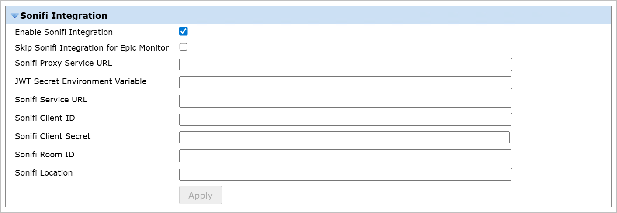Screen dimensions: 617x213
Task: Focus the Sonifi Proxy Service URL field
Action: point(345,64)
